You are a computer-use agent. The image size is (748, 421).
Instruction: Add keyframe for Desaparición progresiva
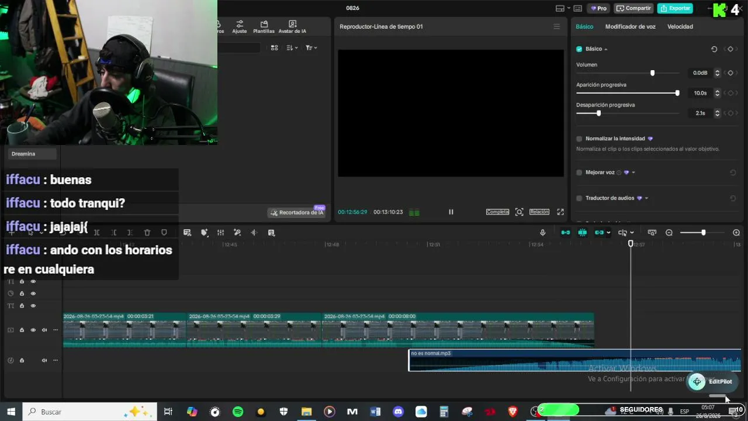pyautogui.click(x=730, y=113)
